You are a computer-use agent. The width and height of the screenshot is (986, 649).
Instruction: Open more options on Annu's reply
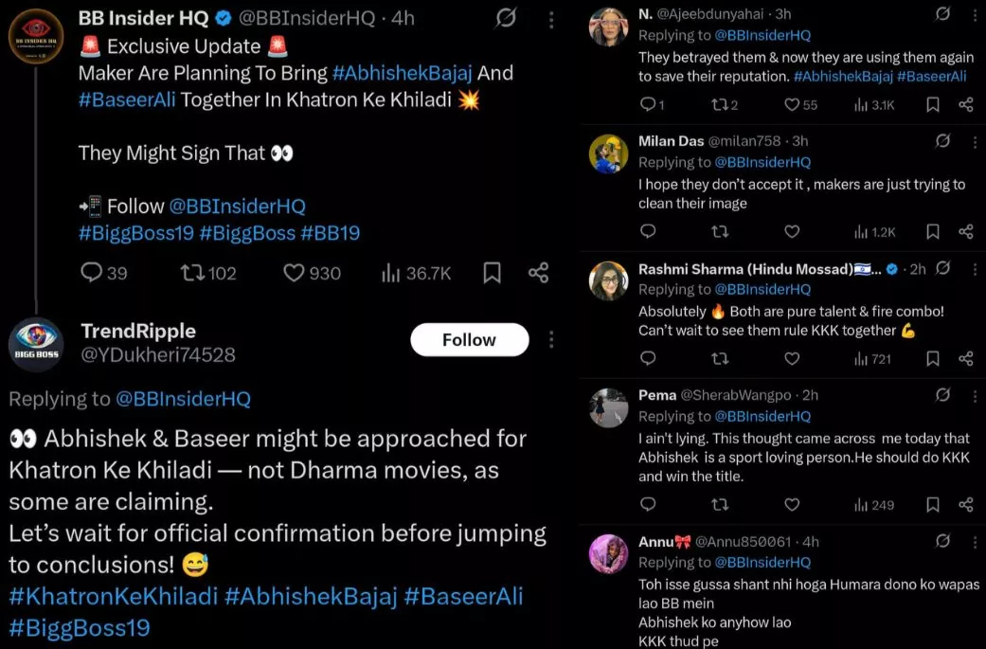click(x=975, y=542)
